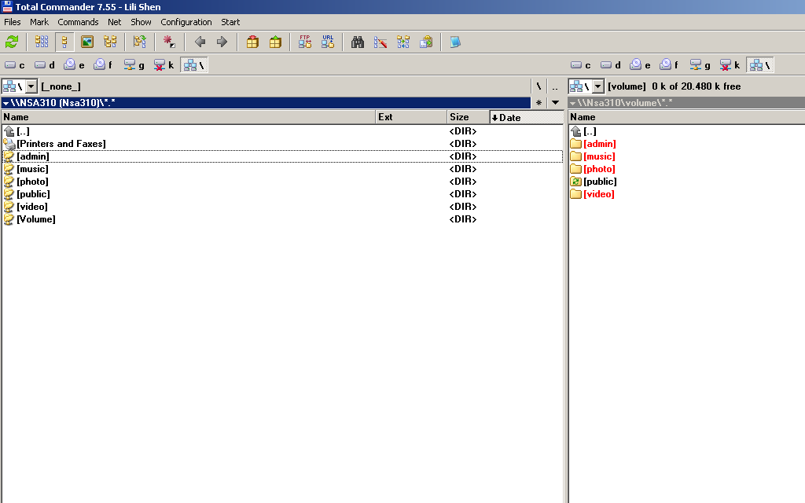Select [Printers and Faxes] in left panel

61,144
